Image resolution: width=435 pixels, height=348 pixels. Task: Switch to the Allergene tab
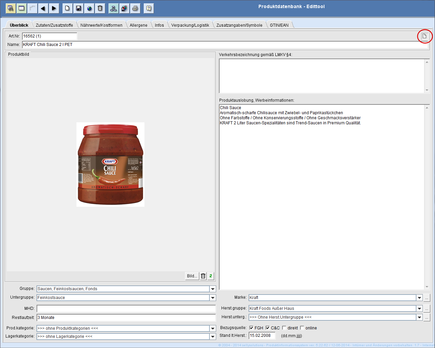(x=139, y=25)
